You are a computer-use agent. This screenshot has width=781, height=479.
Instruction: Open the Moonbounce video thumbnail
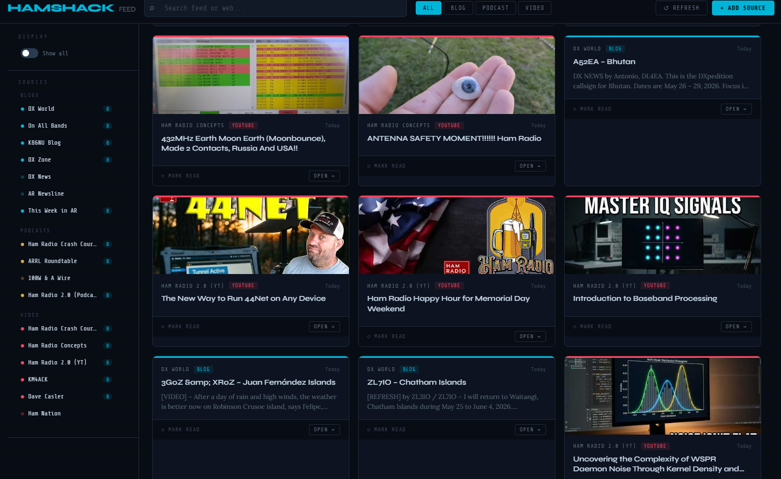pyautogui.click(x=251, y=76)
